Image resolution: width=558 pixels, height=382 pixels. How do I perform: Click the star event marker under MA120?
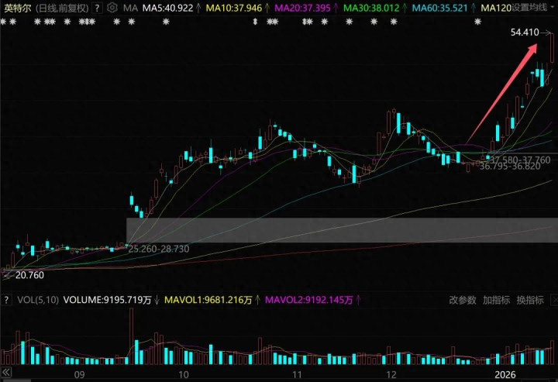click(x=477, y=22)
